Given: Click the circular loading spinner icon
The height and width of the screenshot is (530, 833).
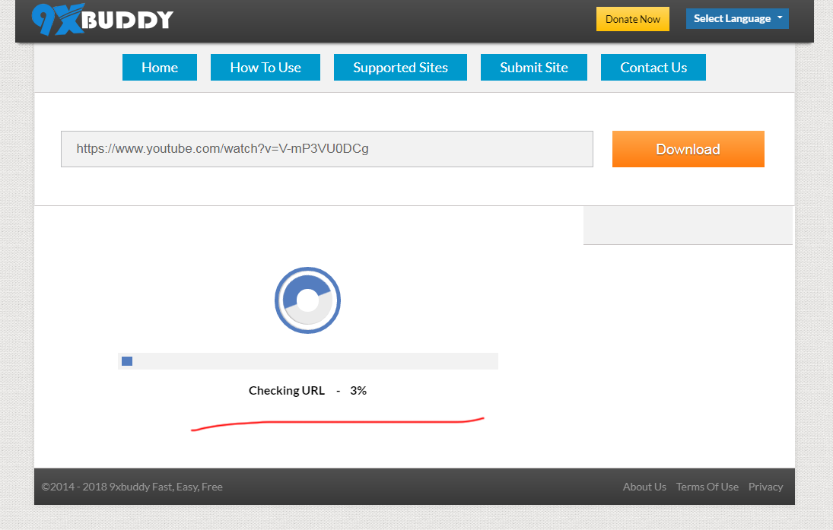Looking at the screenshot, I should (307, 300).
